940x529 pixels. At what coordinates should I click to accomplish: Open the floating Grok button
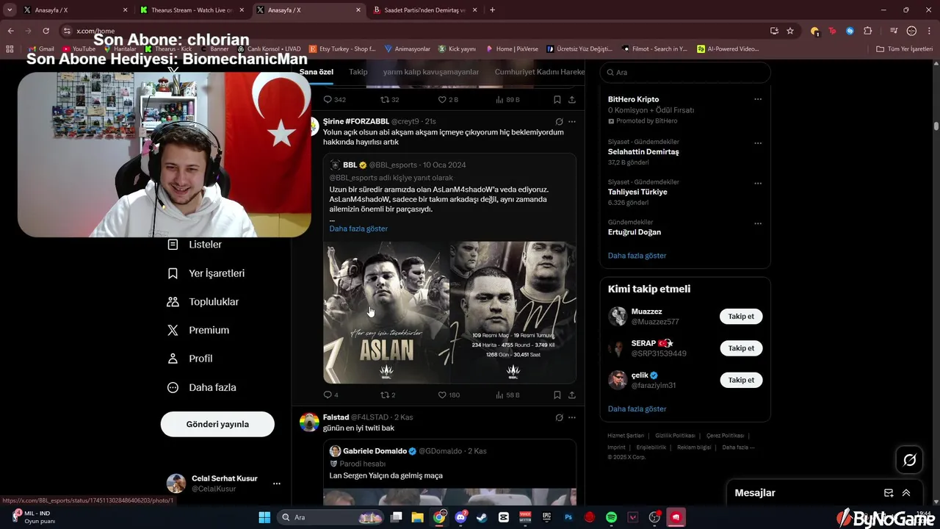click(x=910, y=460)
